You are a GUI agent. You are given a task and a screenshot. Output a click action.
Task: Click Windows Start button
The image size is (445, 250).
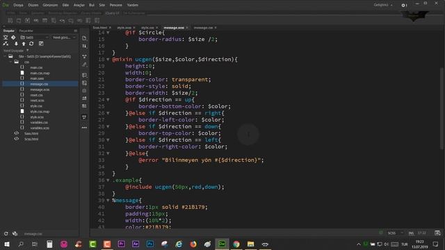point(7,244)
